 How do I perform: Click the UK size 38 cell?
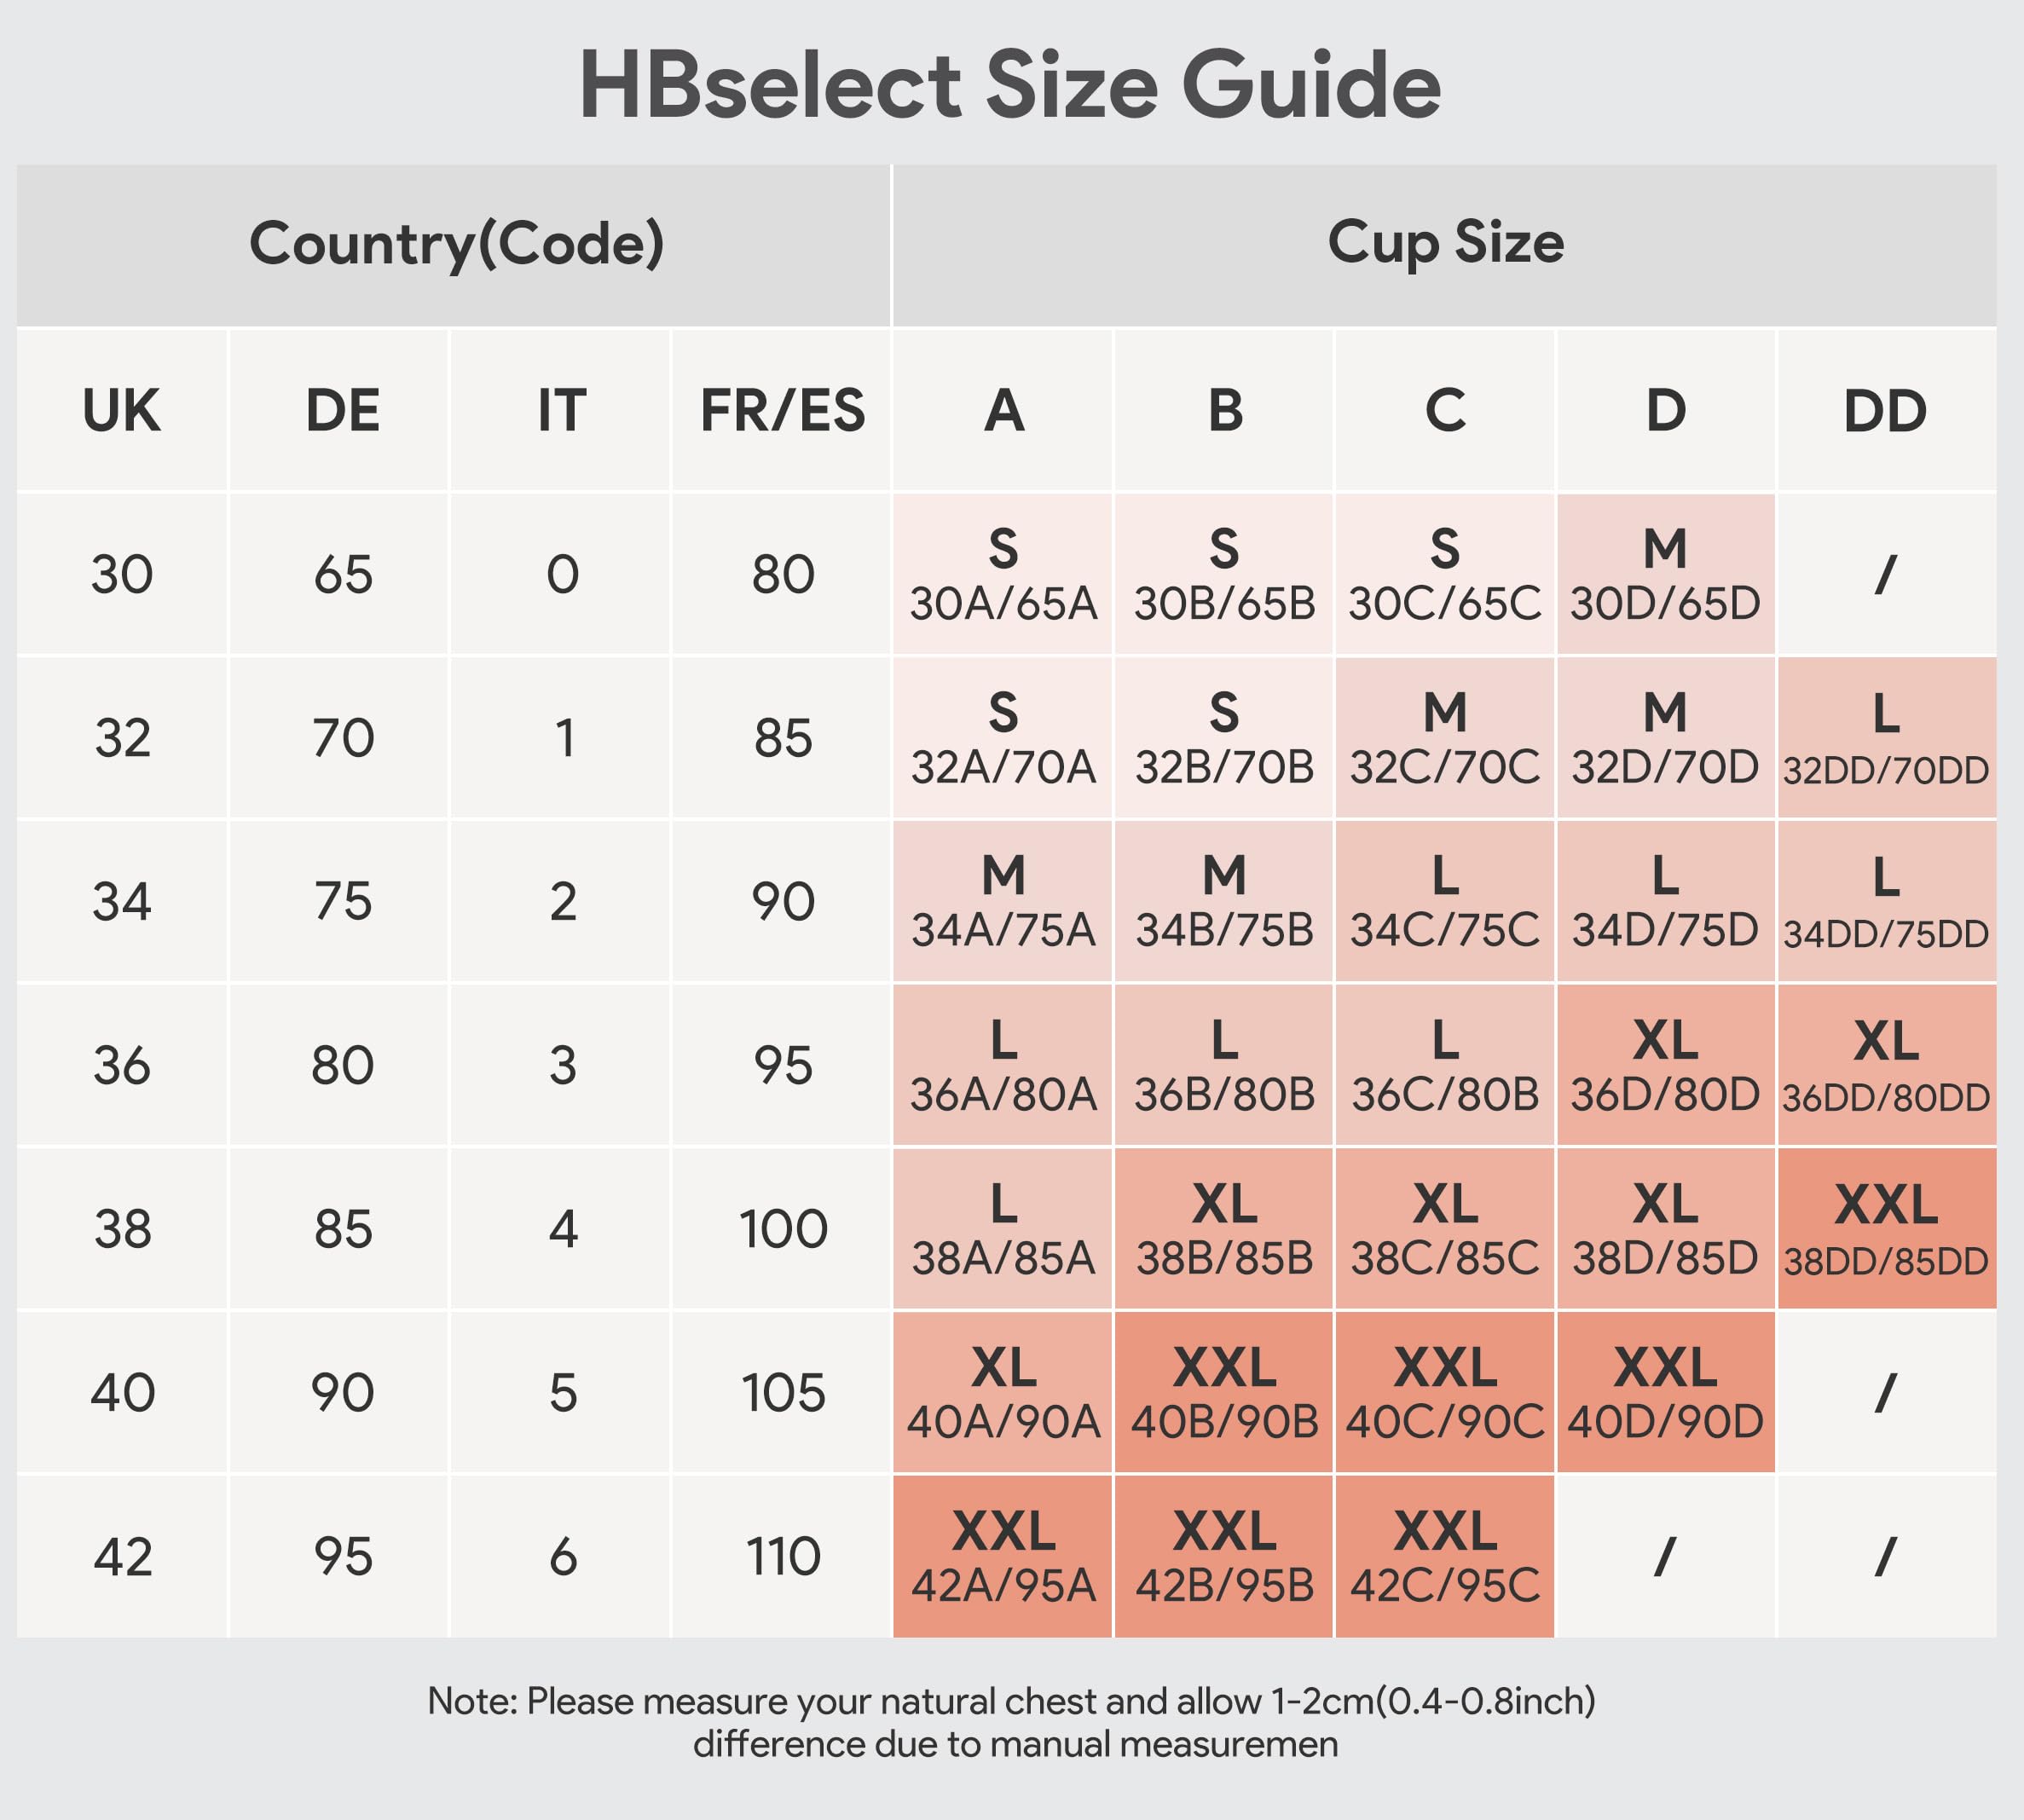point(122,1229)
